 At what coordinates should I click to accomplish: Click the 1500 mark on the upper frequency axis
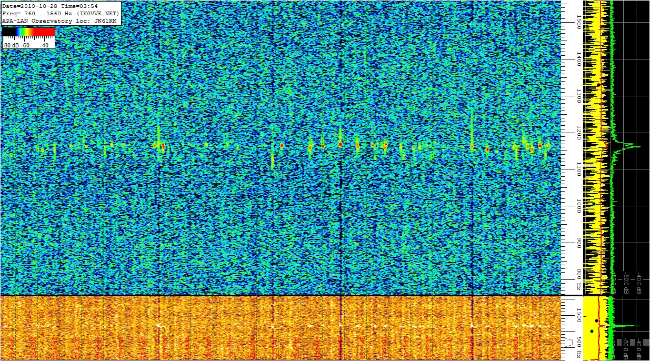tap(579, 22)
